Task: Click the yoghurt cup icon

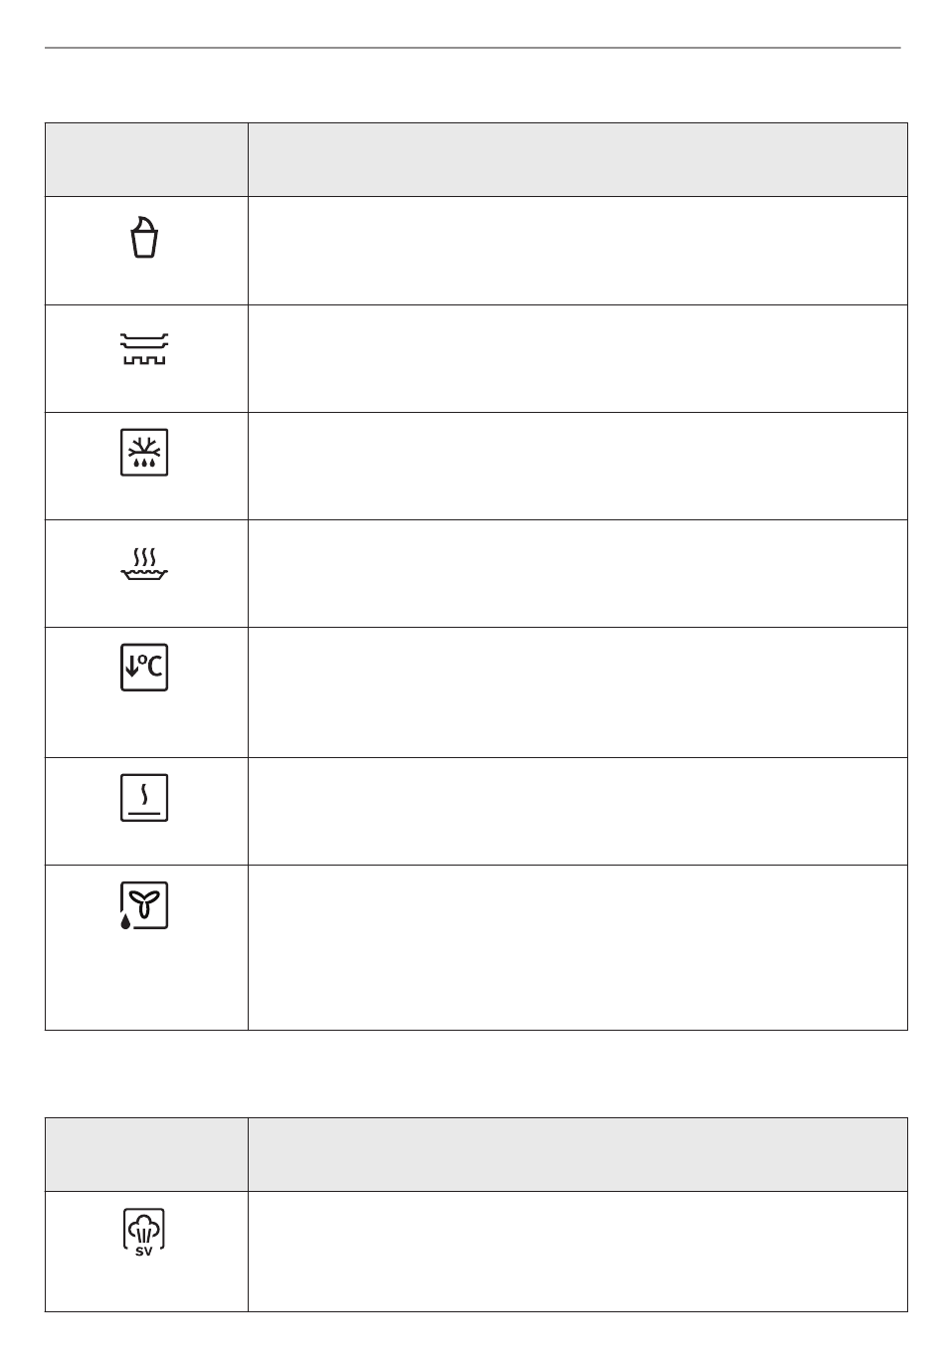Action: (144, 238)
